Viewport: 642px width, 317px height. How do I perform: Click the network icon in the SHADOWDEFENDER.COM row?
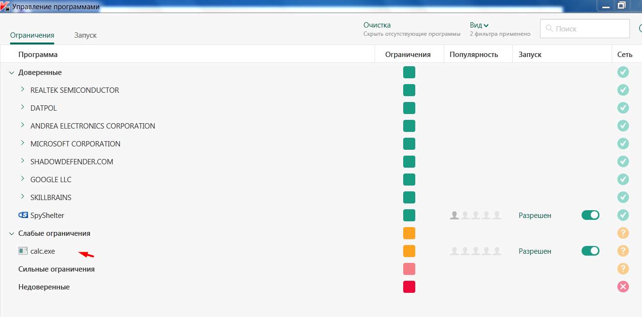(x=623, y=161)
